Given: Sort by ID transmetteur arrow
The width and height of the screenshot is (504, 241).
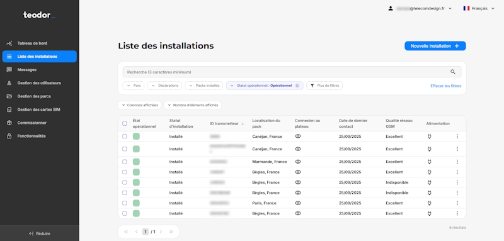Looking at the screenshot, I should (x=243, y=123).
